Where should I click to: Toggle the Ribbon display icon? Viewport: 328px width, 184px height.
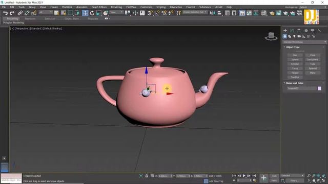click(242, 13)
